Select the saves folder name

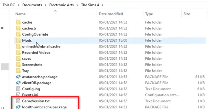coord(26,59)
